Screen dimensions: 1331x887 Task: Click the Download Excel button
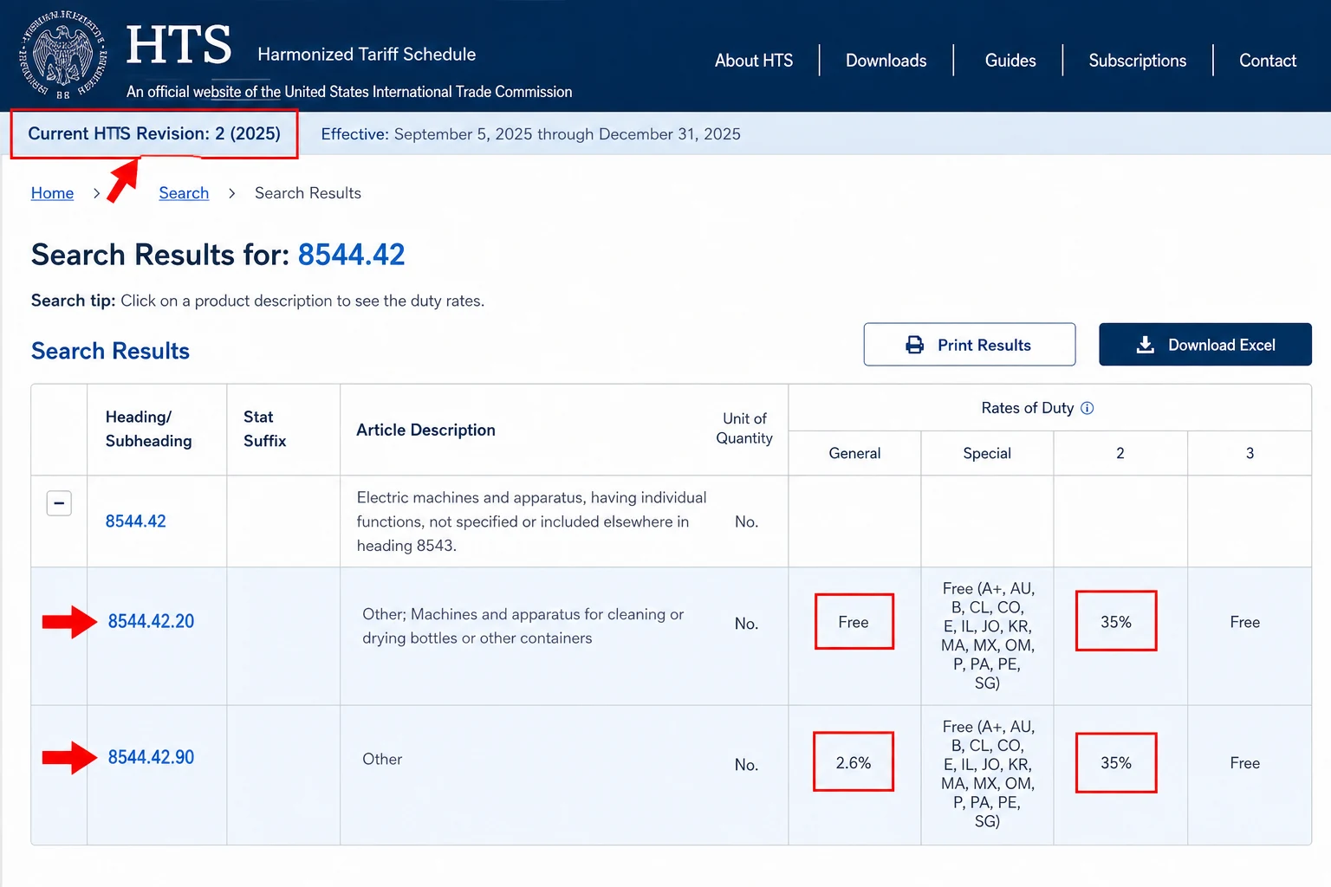1205,345
